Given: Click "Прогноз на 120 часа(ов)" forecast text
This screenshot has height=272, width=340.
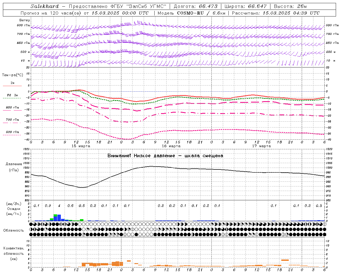Looking at the screenshot, I should [51, 13].
